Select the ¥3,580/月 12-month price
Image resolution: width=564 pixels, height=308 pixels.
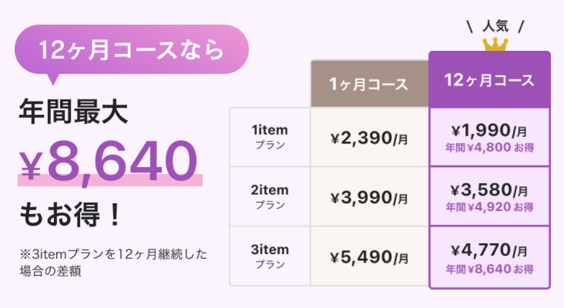click(489, 190)
